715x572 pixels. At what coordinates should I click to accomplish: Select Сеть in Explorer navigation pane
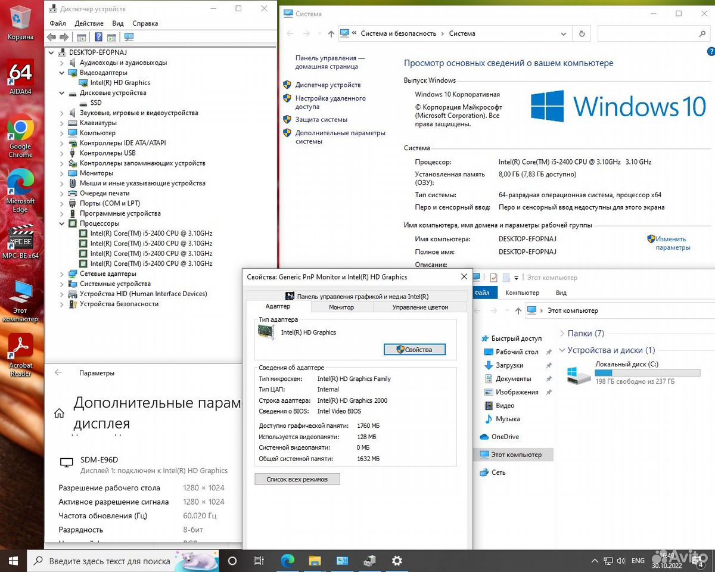point(499,472)
